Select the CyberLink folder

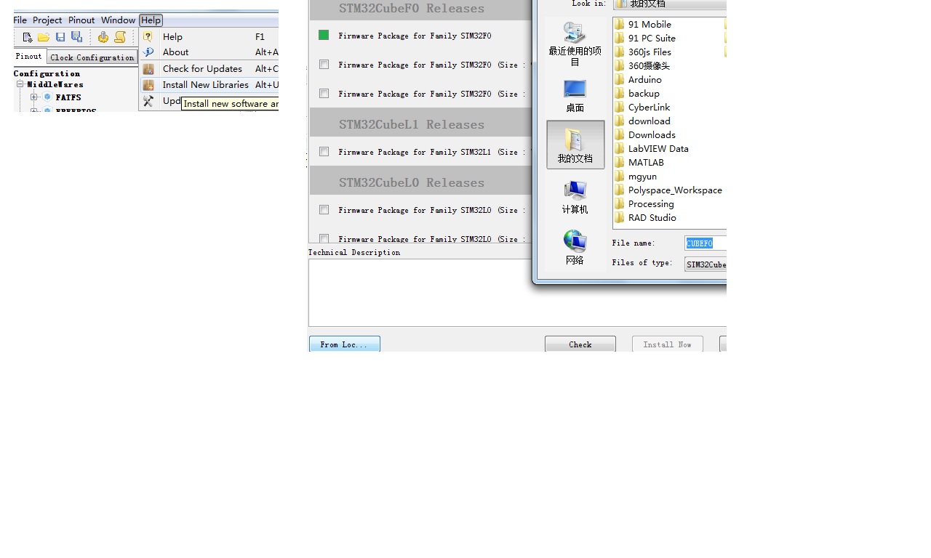642,108
